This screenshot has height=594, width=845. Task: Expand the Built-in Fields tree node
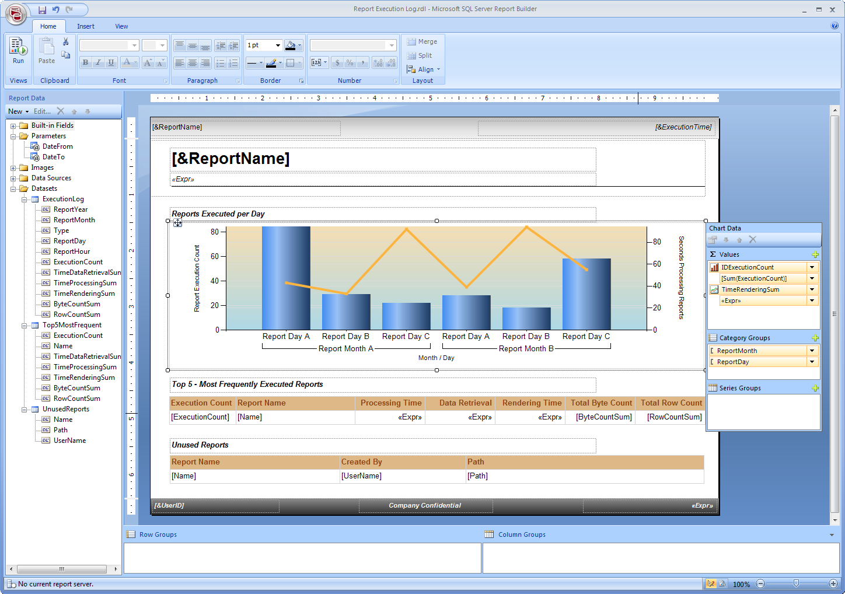pyautogui.click(x=13, y=125)
